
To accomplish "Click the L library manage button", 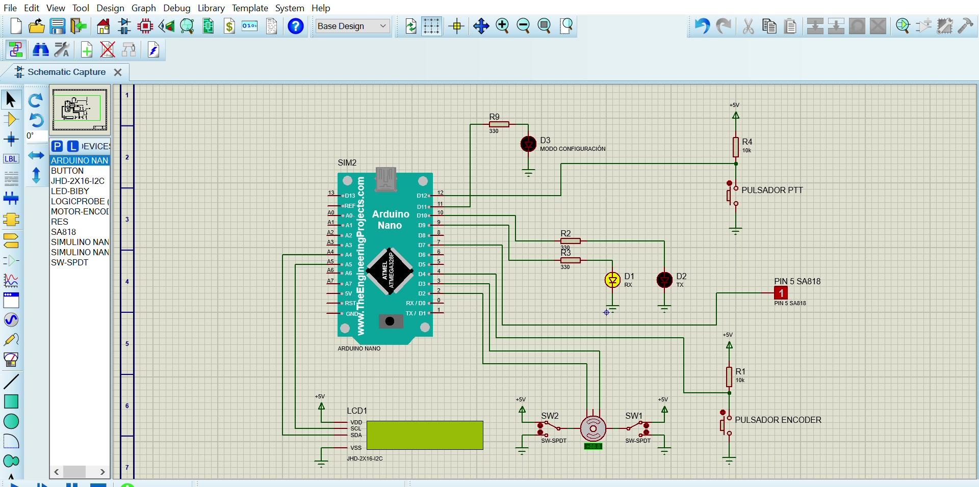I will (73, 146).
